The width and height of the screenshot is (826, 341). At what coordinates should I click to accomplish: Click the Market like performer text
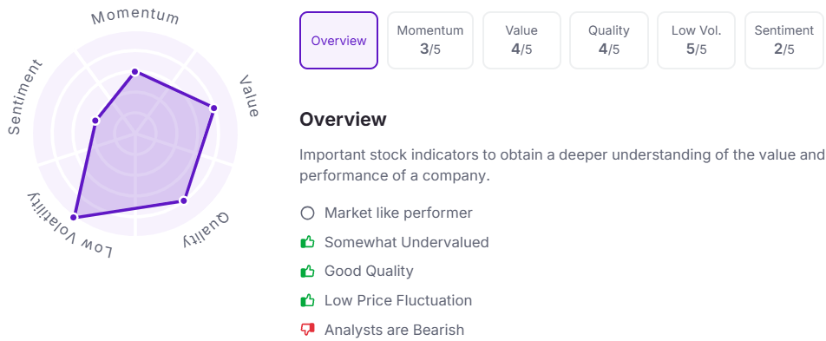pyautogui.click(x=398, y=213)
